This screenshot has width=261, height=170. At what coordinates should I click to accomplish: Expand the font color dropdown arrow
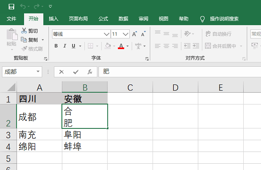pos(128,46)
